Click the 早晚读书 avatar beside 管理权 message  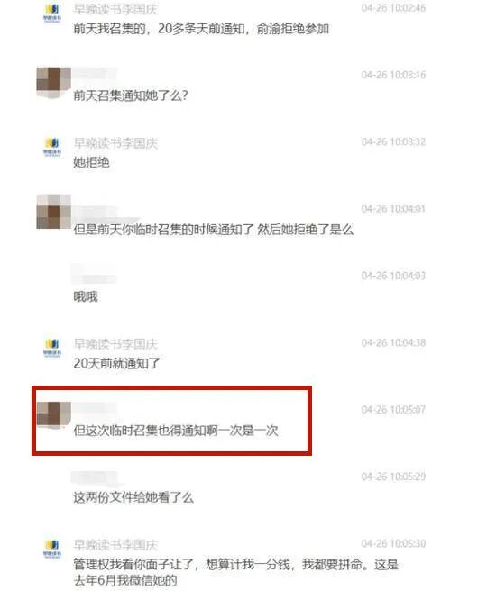pos(52,549)
